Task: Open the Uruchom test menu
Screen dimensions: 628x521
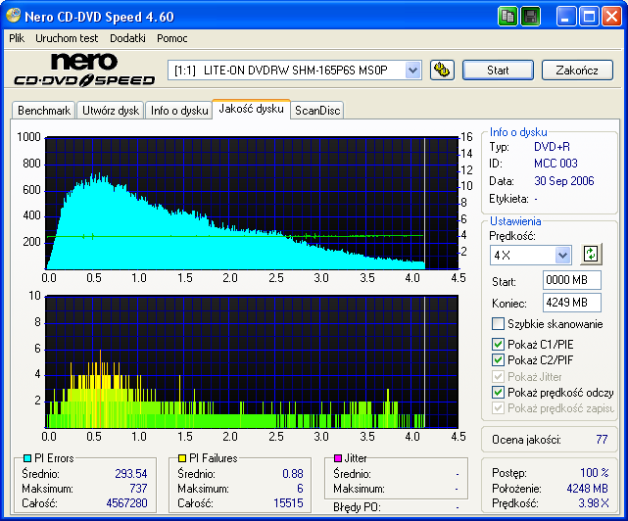Action: point(67,38)
